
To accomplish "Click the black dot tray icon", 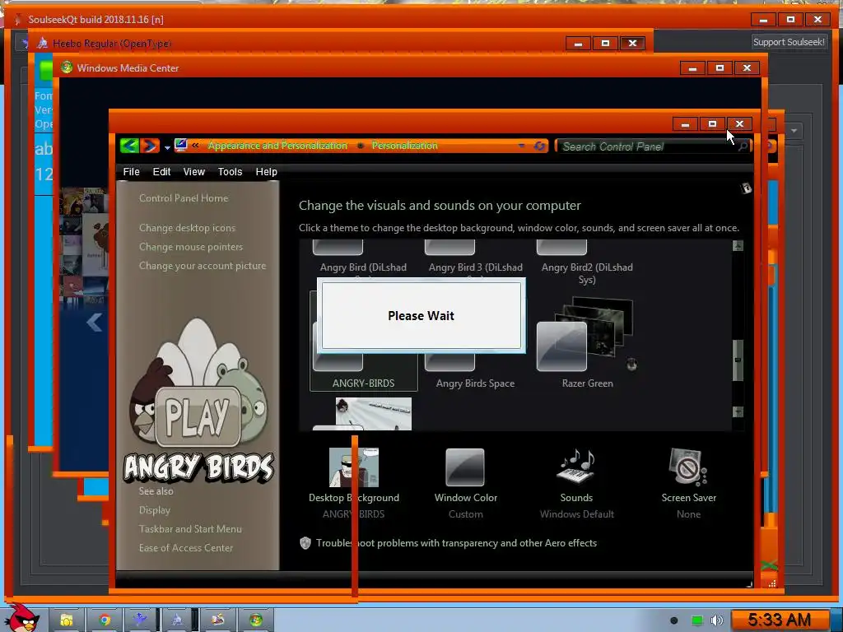I will click(x=674, y=620).
